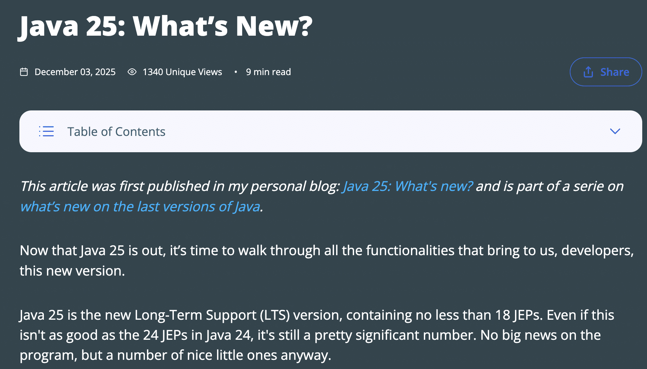This screenshot has height=369, width=647.
Task: Click the "Java 25: What's New?" page heading
Action: [165, 26]
